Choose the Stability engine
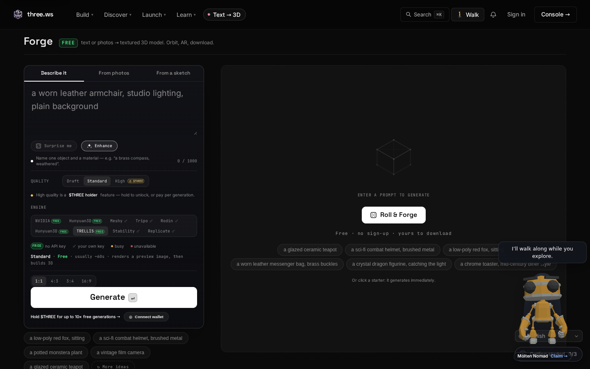The width and height of the screenshot is (590, 369). point(126,231)
